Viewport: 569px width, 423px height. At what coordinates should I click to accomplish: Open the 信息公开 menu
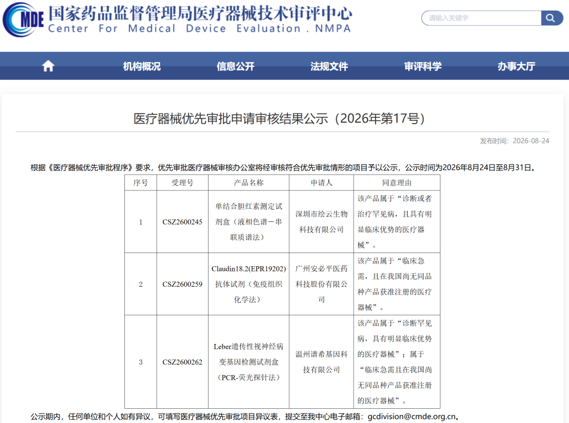[236, 66]
